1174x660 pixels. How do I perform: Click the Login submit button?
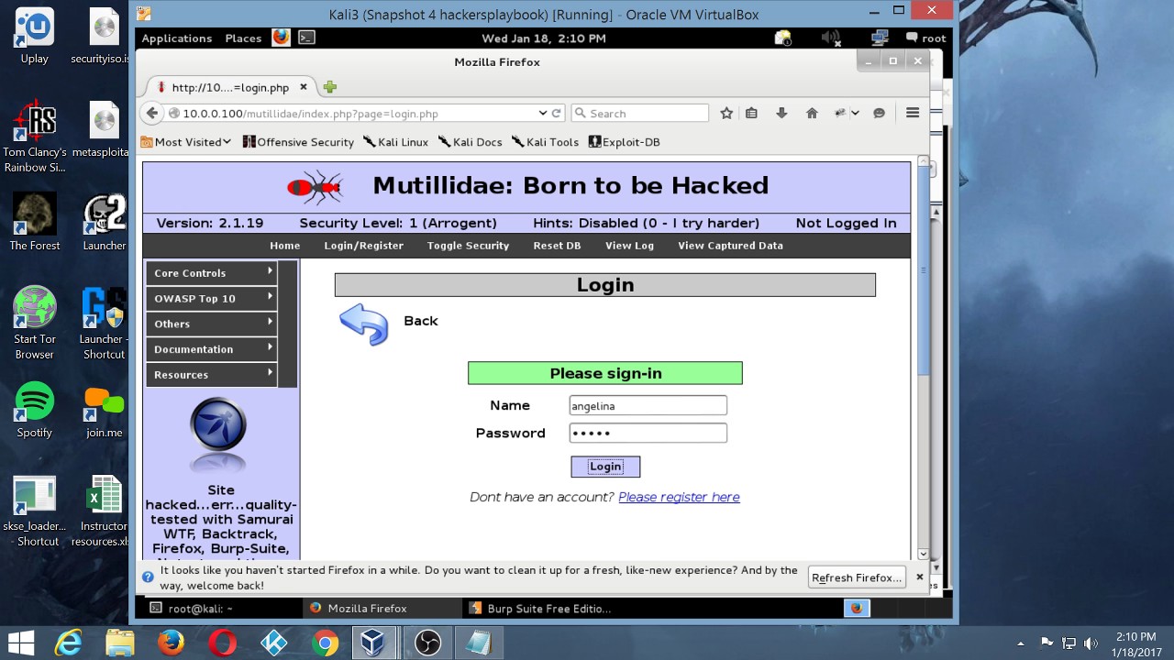pos(605,467)
